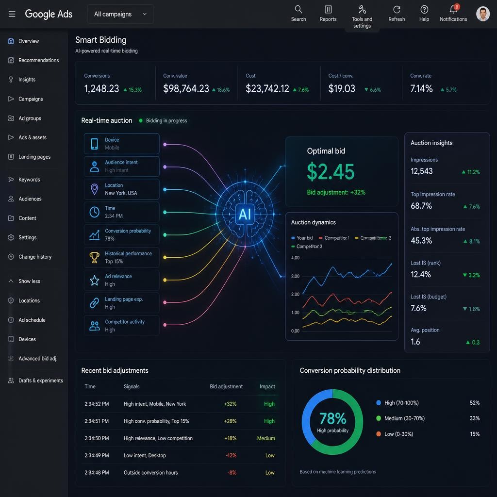Click the Bid adjustment column header

[226, 387]
